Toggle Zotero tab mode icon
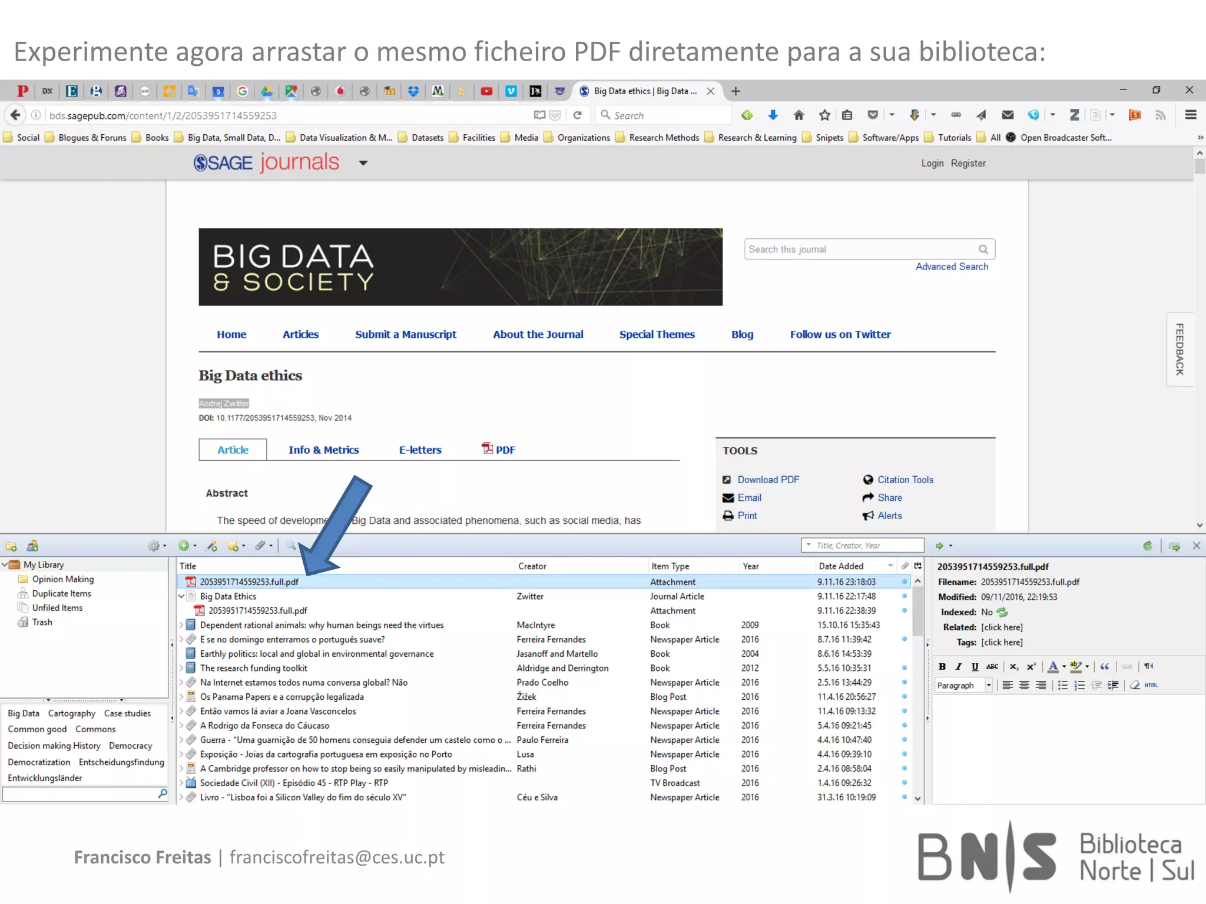Image resolution: width=1206 pixels, height=904 pixels. coord(1174,546)
